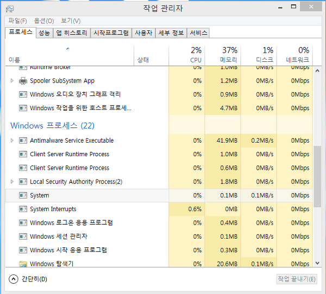Click the 0.2MB/s disk value
Screen dimensions: 326x294
pos(262,140)
